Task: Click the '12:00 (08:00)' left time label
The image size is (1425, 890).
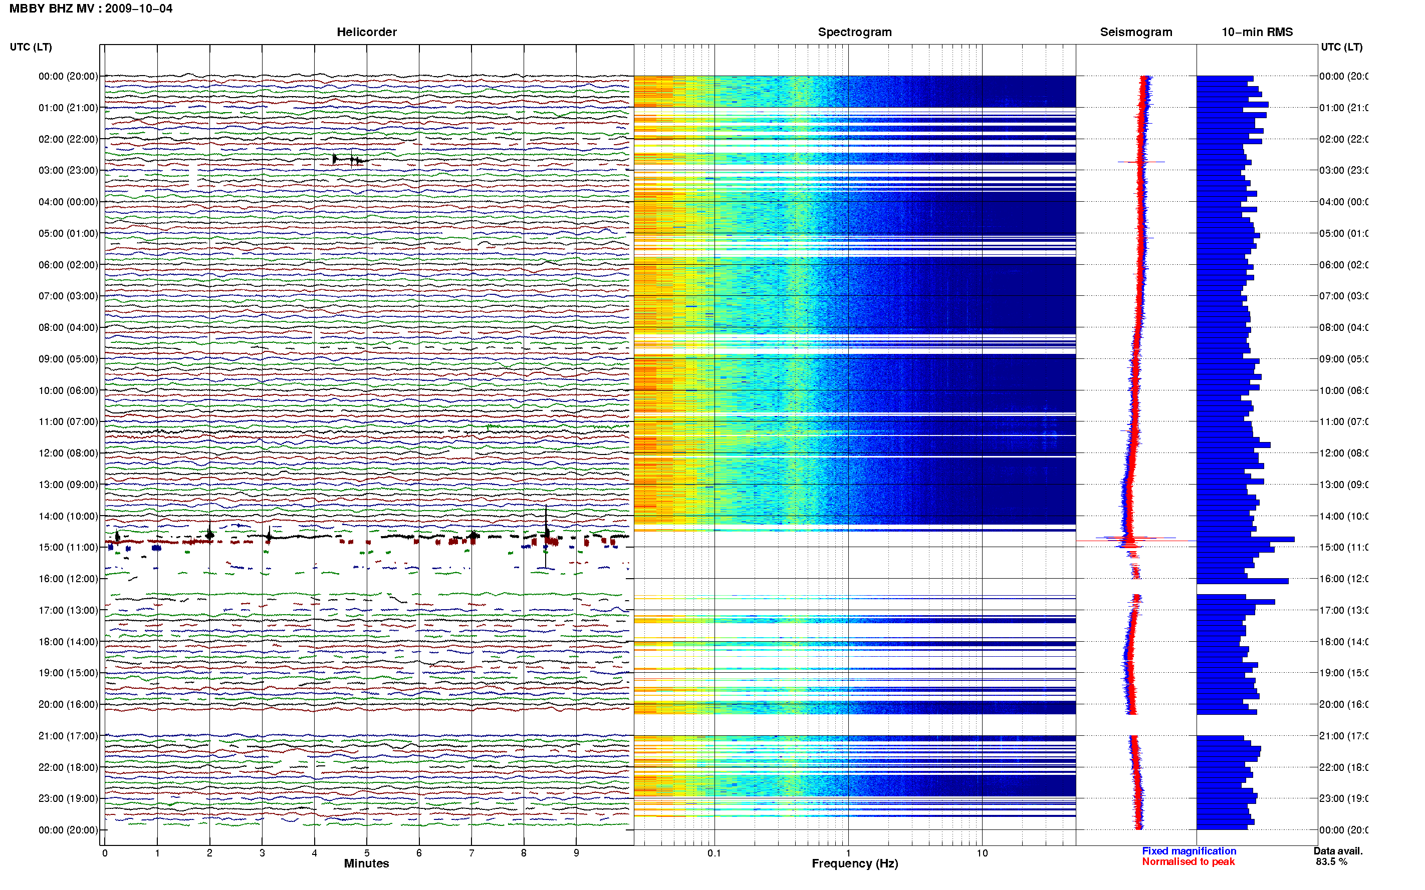Action: tap(68, 453)
